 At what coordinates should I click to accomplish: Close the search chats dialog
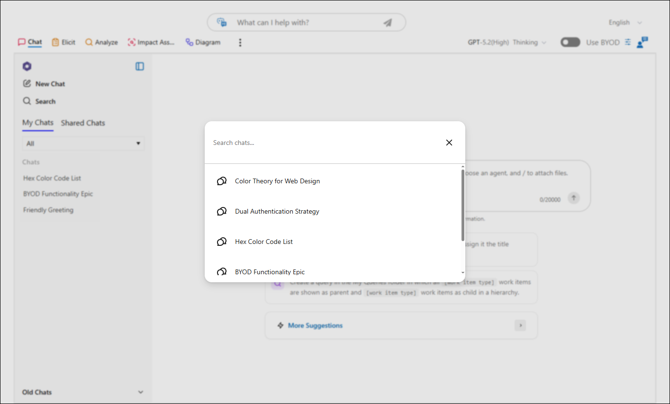449,143
